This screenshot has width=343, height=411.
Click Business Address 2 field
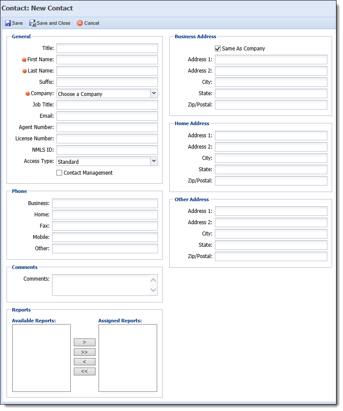tap(271, 71)
